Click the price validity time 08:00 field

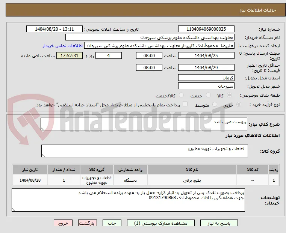(x=149, y=67)
